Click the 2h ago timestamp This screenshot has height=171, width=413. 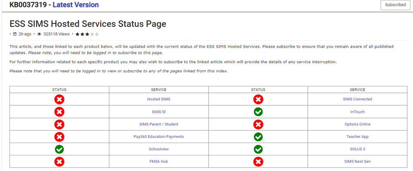point(25,34)
